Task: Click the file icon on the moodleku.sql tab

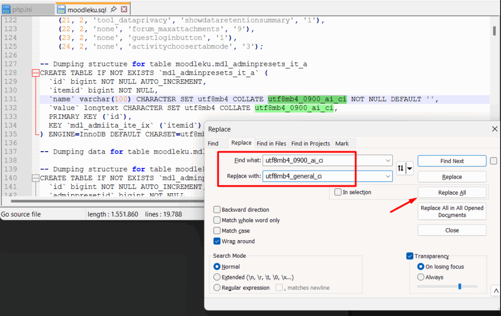Action: click(x=61, y=8)
